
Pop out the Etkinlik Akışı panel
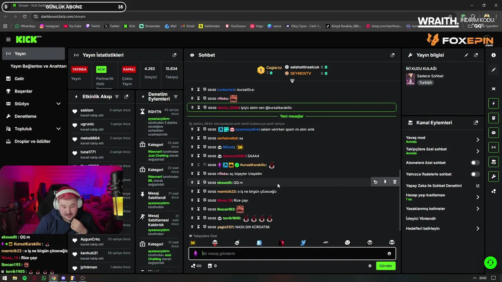tap(126, 97)
